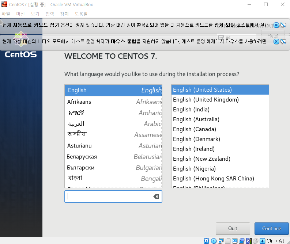290x244 pixels.
Task: Select Asturianu in the language list
Action: click(113, 145)
